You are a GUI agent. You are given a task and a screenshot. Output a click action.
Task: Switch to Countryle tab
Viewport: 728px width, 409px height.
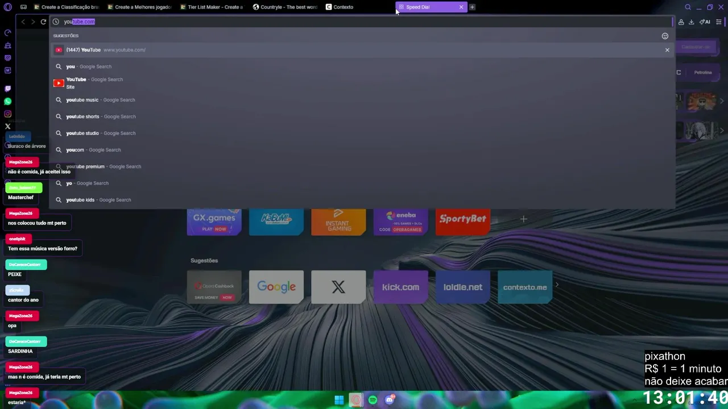(x=284, y=7)
